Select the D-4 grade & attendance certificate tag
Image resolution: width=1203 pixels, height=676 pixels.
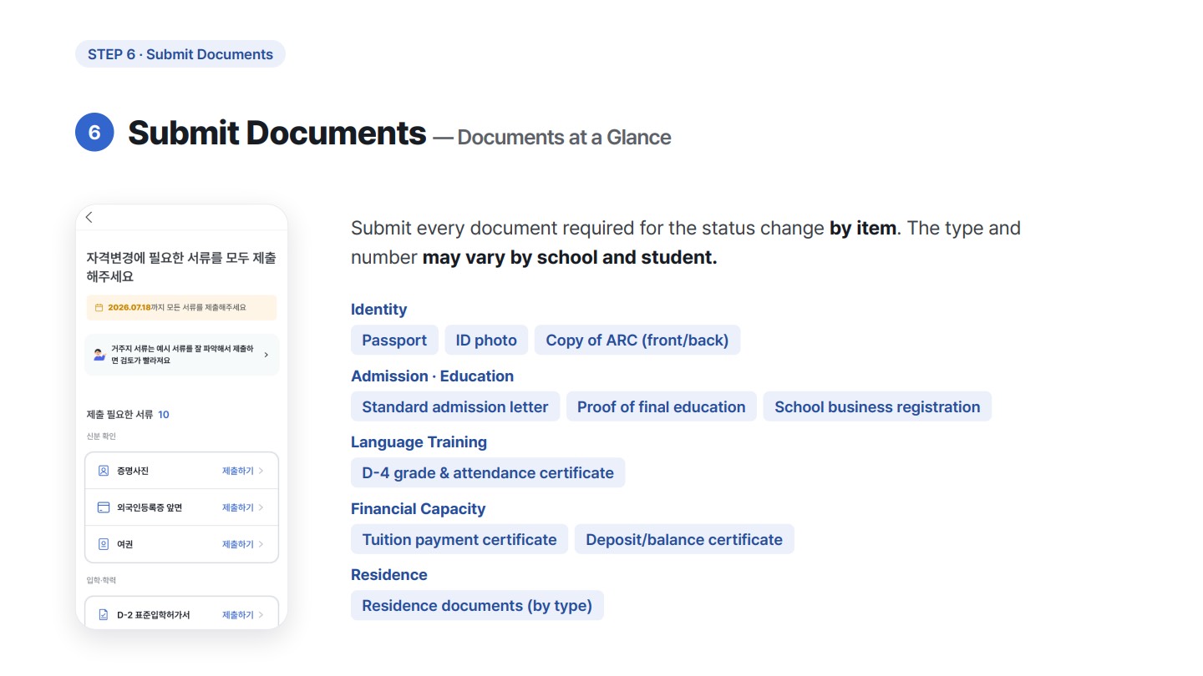coord(488,472)
